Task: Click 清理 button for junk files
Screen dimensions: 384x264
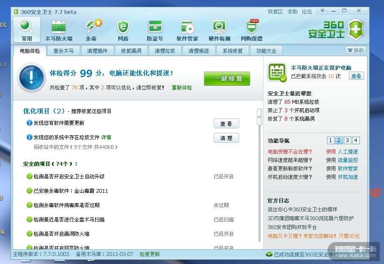Action: point(226,138)
